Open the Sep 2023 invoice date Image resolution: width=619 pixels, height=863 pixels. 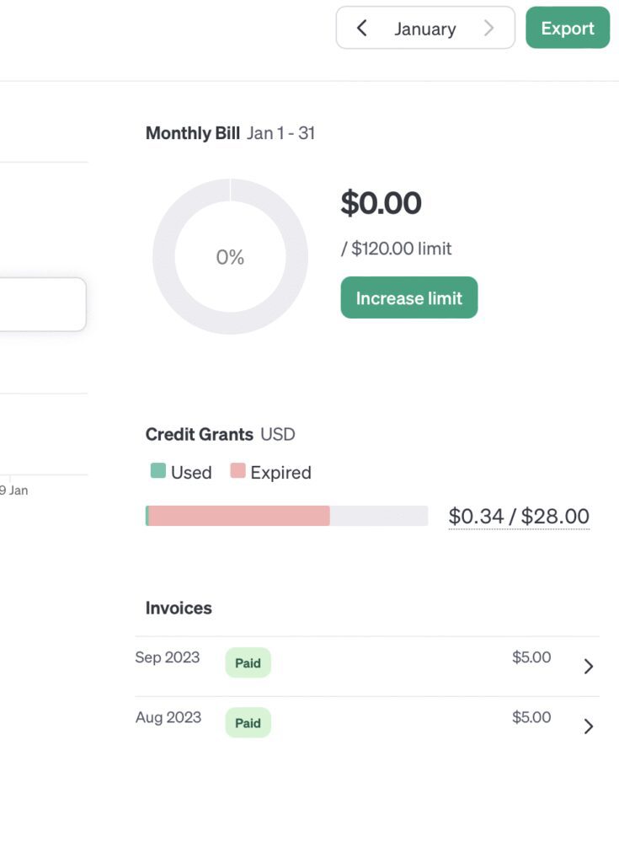click(168, 657)
